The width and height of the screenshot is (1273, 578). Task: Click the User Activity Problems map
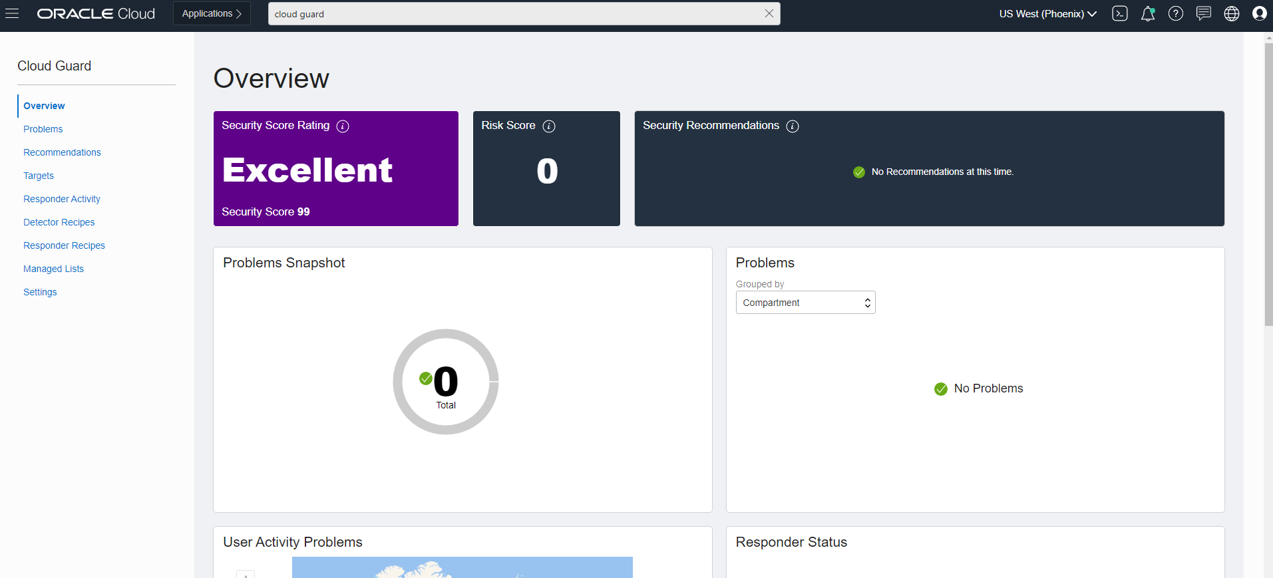462,567
